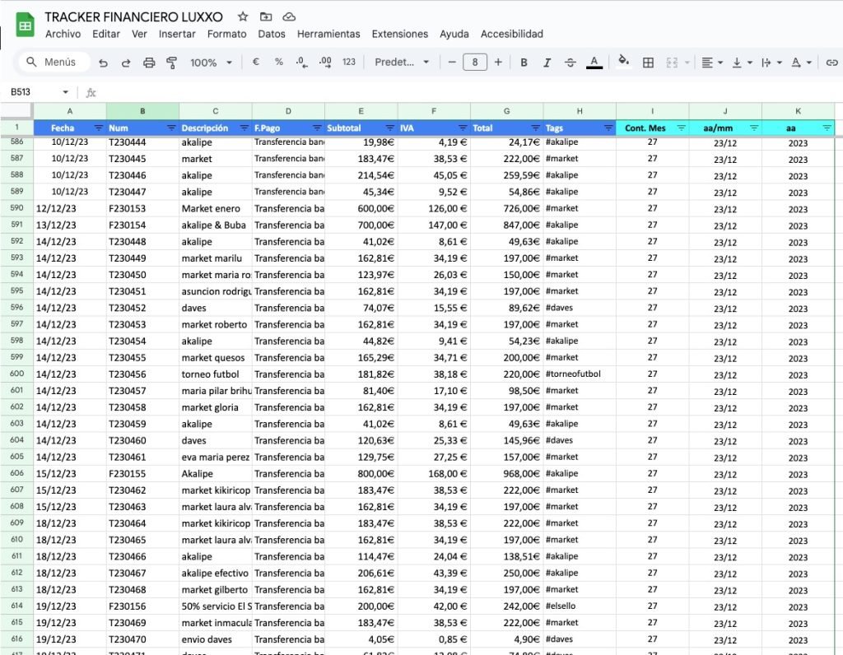843x655 pixels.
Task: Decrease decimal places icon
Action: [301, 63]
